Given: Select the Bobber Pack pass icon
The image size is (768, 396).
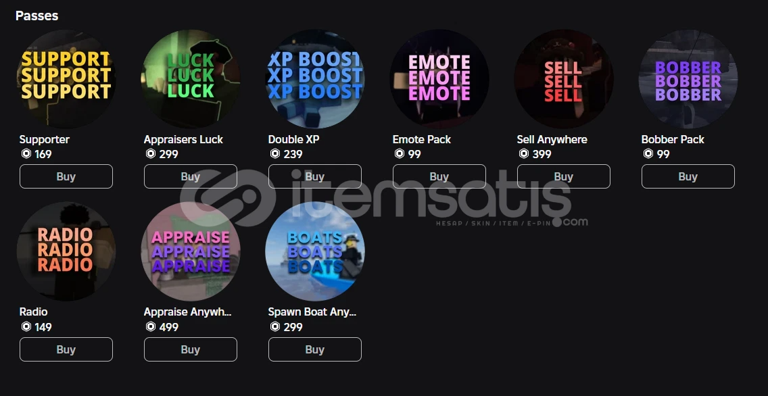Looking at the screenshot, I should [x=688, y=79].
